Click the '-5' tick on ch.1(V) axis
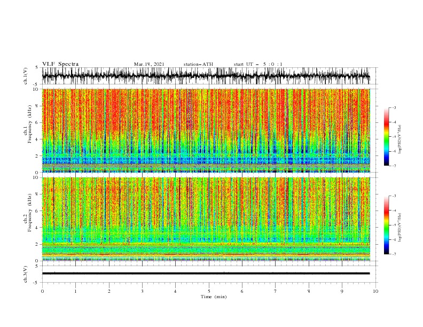Image resolution: width=423 pixels, height=327 pixels. coord(35,84)
